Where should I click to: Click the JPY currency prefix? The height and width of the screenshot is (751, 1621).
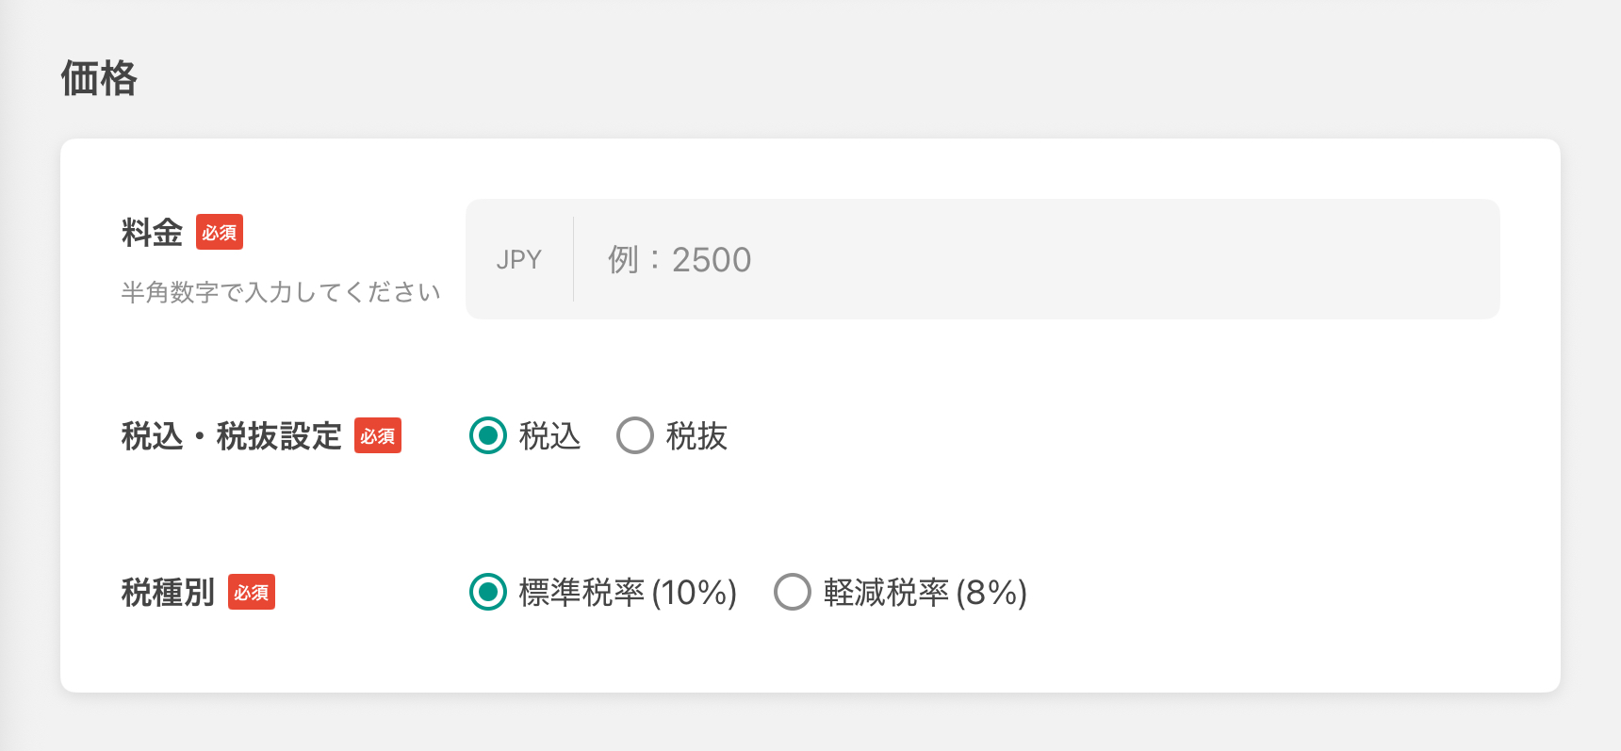click(x=519, y=260)
